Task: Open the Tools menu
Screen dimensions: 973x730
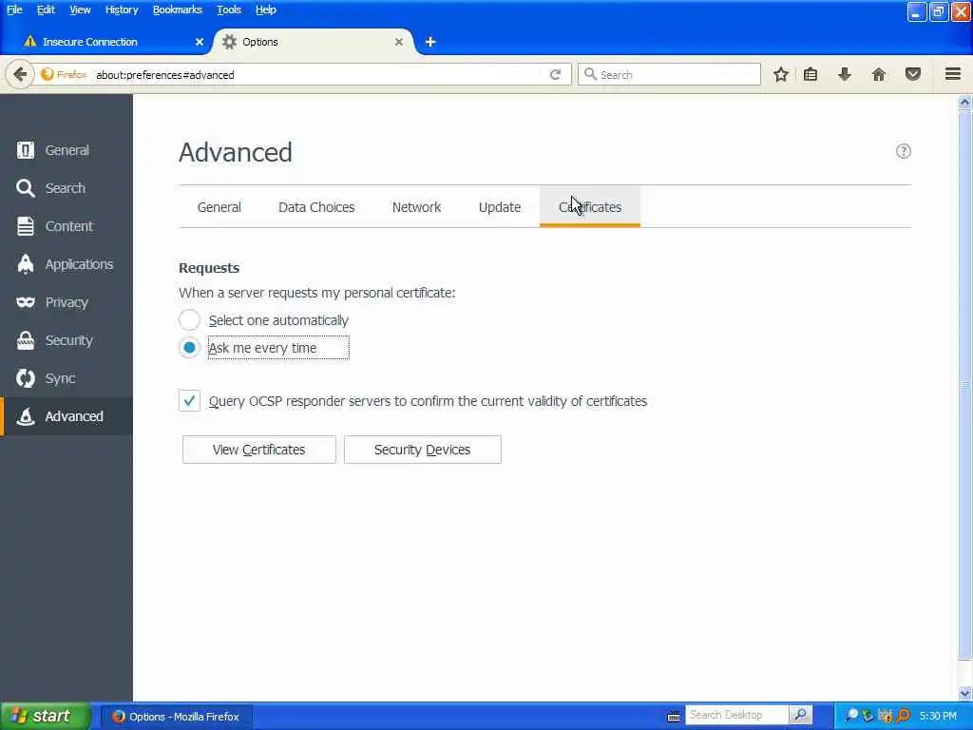Action: pos(229,10)
